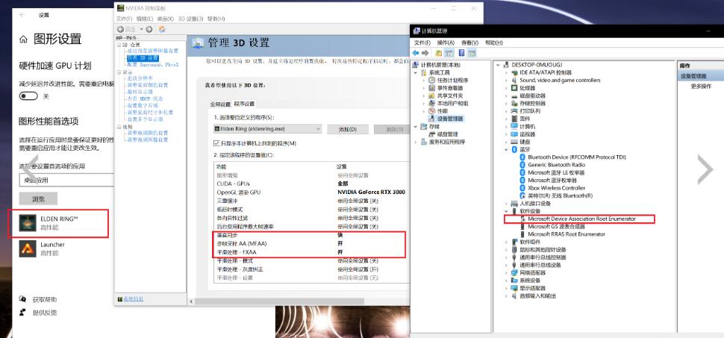Image resolution: width=724 pixels, height=338 pixels.
Task: Collapse the 蓝牙 device category
Action: (x=507, y=150)
